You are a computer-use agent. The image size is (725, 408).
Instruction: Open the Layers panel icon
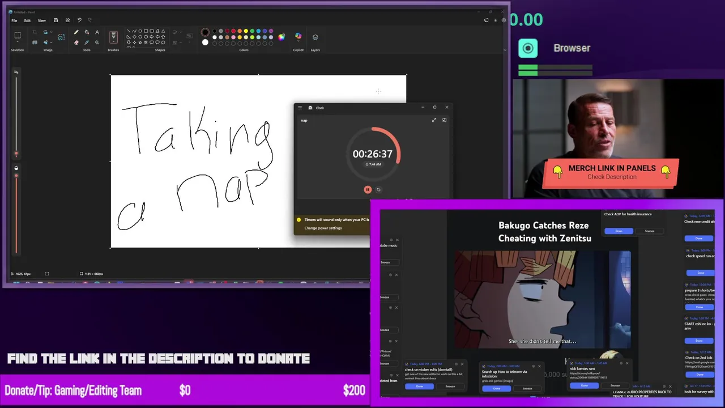pyautogui.click(x=315, y=37)
